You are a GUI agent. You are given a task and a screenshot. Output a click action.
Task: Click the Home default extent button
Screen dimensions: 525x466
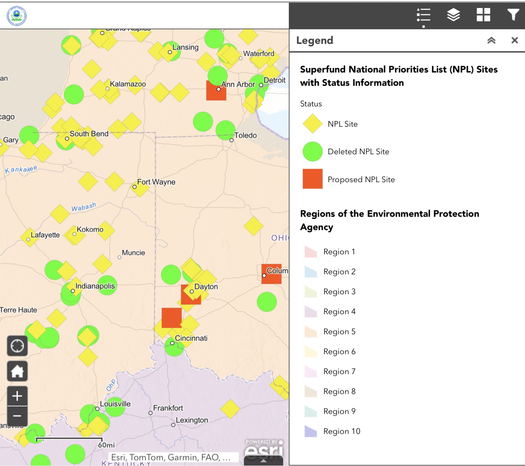(17, 371)
